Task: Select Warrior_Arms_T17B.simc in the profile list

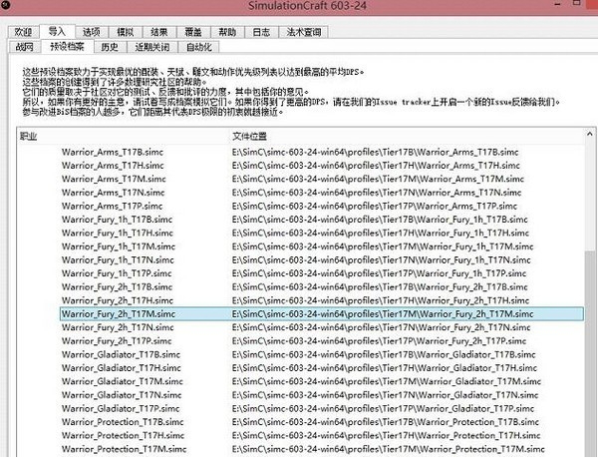Action: 112,152
